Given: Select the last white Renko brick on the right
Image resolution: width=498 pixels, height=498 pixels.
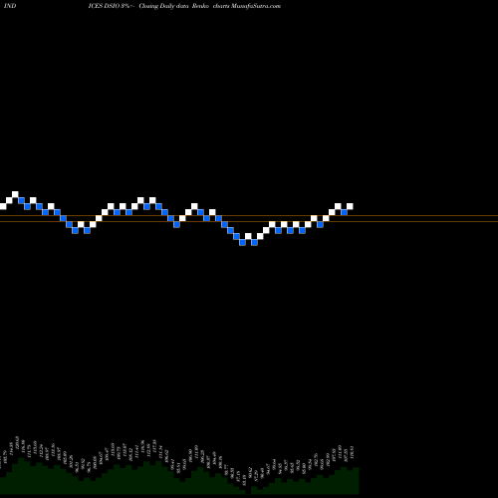Looking at the screenshot, I should point(350,206).
